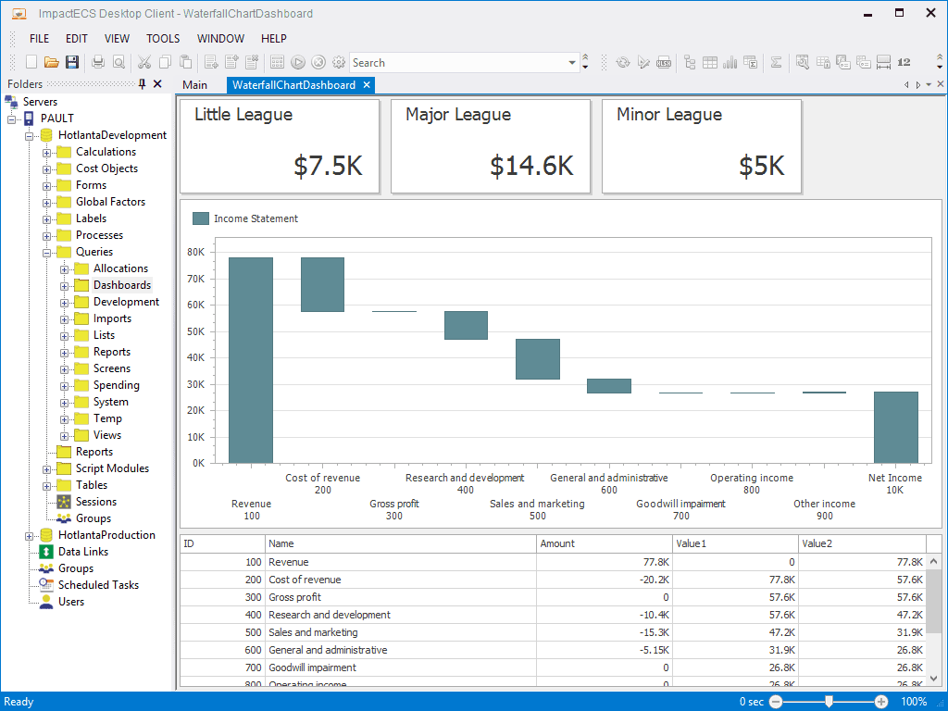Open the Search box dropdown arrow
The height and width of the screenshot is (711, 948).
(572, 63)
